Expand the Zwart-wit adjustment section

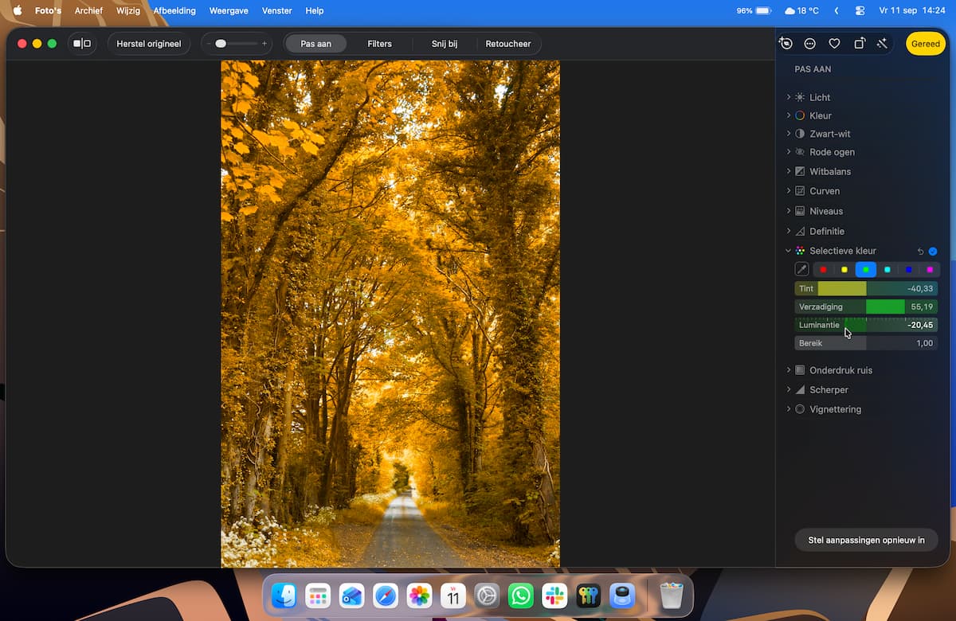click(789, 134)
